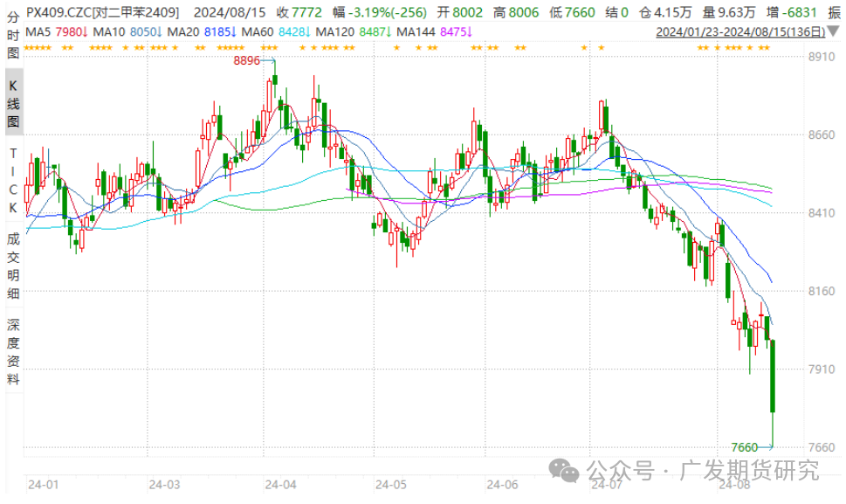Click the 量 9.63万 volume value
846x504 pixels.
point(729,12)
